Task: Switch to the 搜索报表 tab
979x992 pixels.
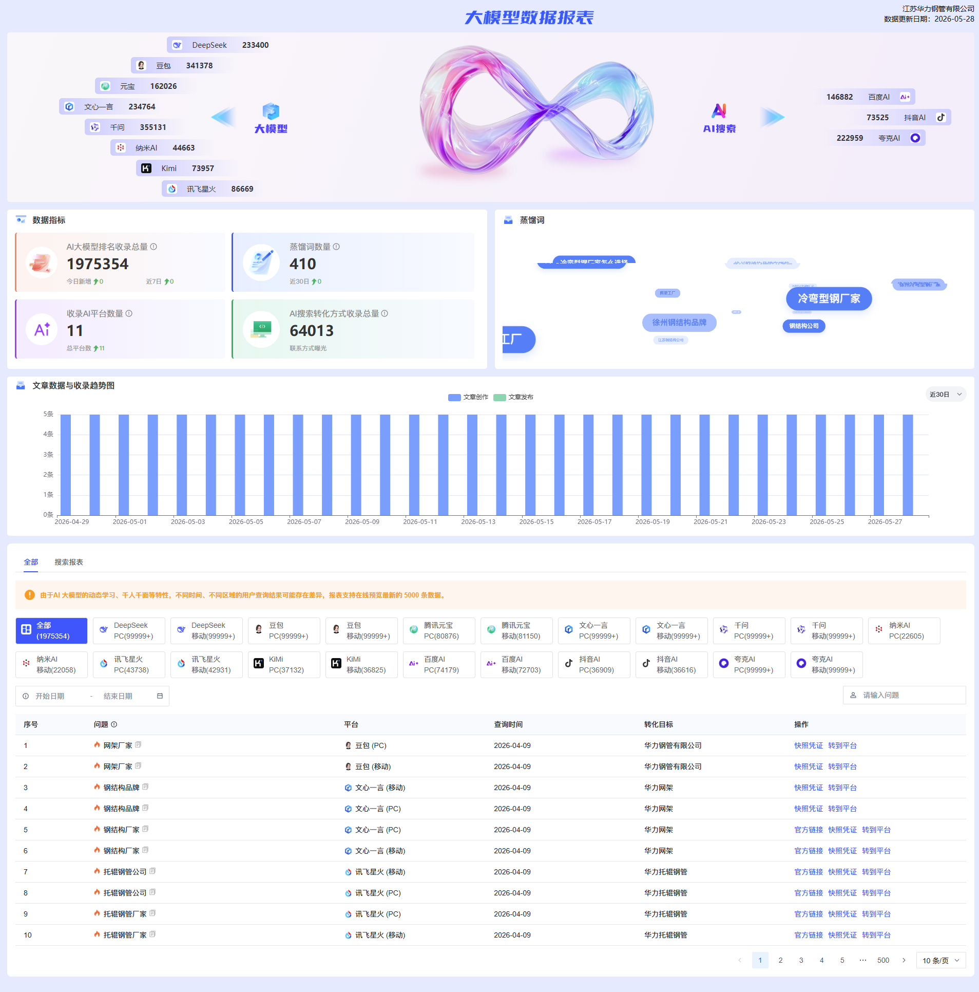Action: coord(69,562)
